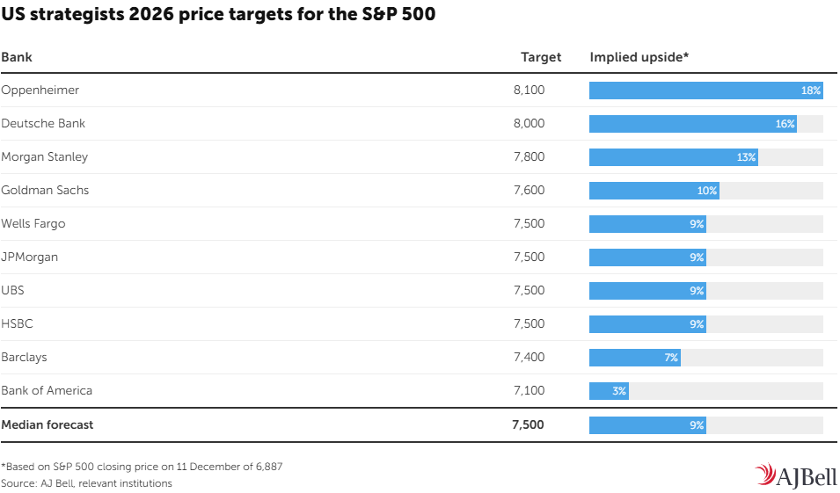Click Oppenheimer's 8,100 target value

click(529, 91)
